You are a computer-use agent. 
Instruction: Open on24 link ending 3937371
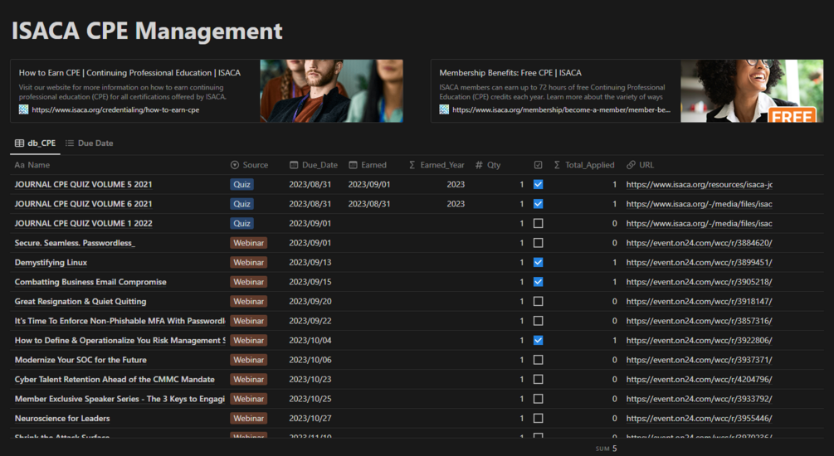pos(699,360)
